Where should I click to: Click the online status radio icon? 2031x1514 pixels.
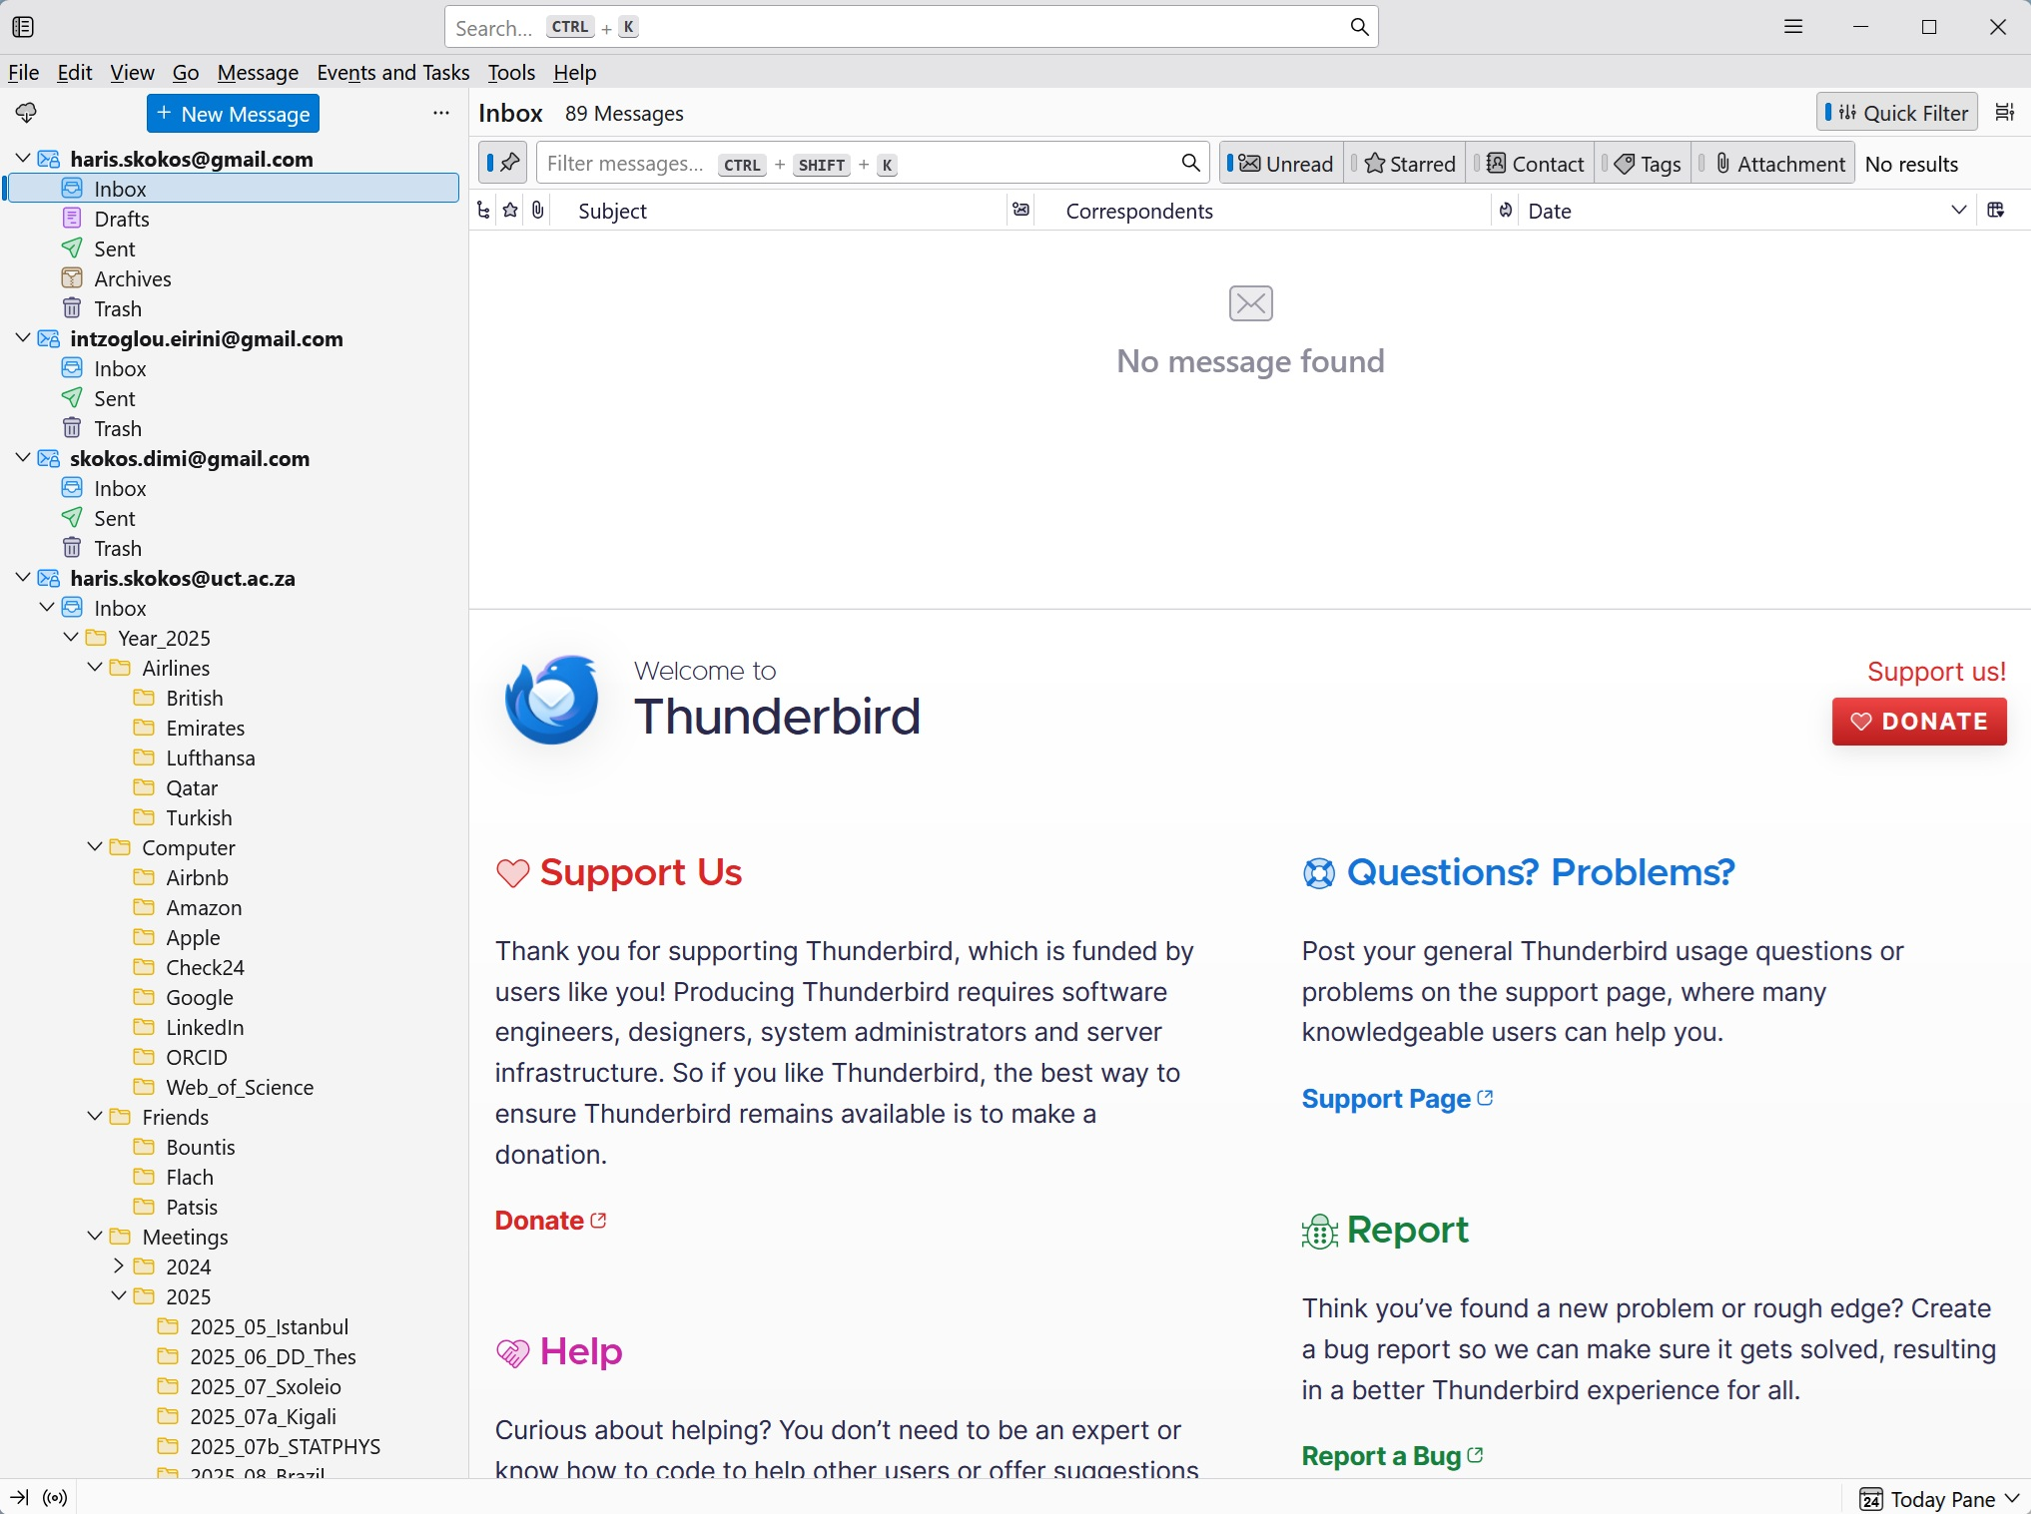pos(56,1497)
